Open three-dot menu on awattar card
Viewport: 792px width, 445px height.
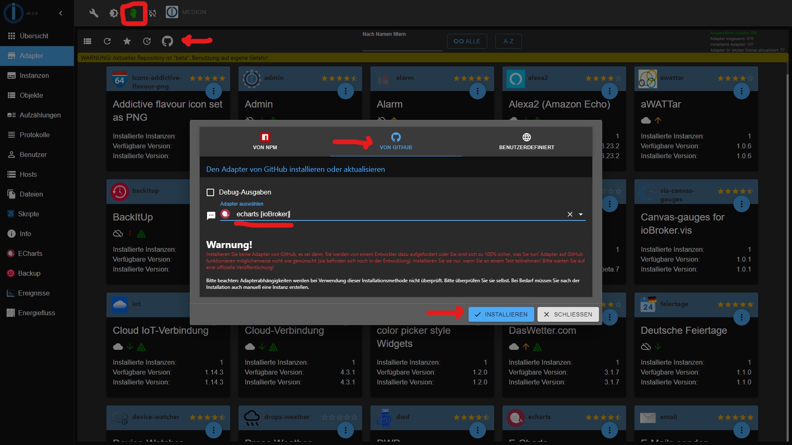click(x=741, y=91)
